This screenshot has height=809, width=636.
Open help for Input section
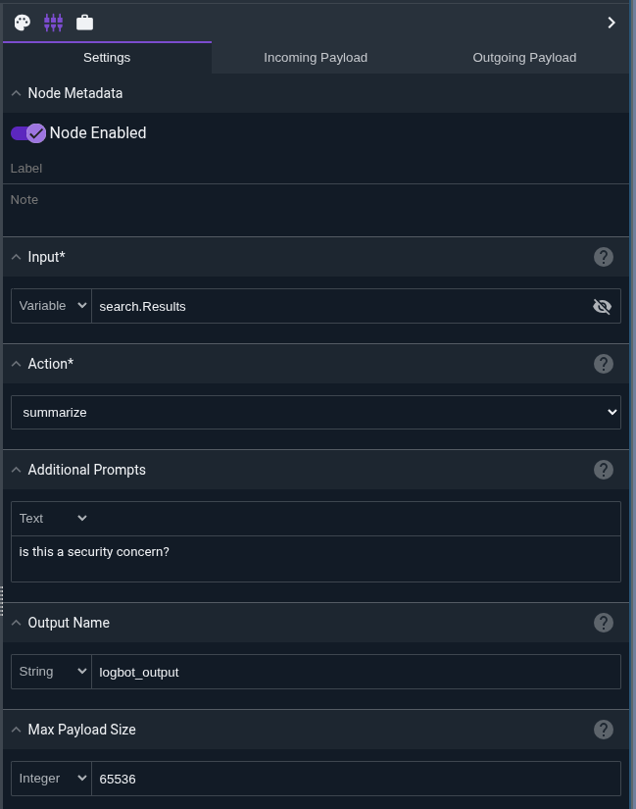click(x=604, y=257)
